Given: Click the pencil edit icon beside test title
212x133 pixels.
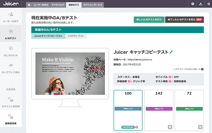Looking at the screenshot, I should pyautogui.click(x=171, y=52).
